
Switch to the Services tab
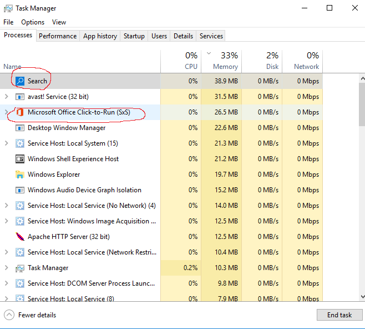pos(211,36)
